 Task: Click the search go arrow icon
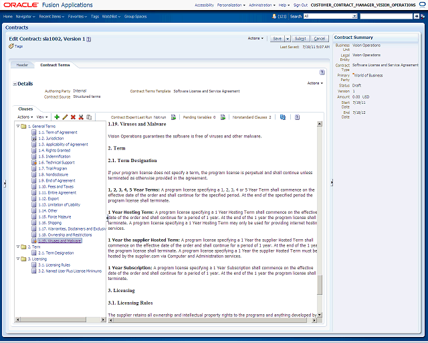click(x=416, y=16)
